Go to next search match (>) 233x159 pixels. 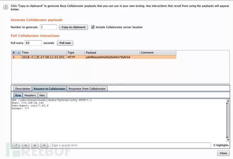pos(44,145)
